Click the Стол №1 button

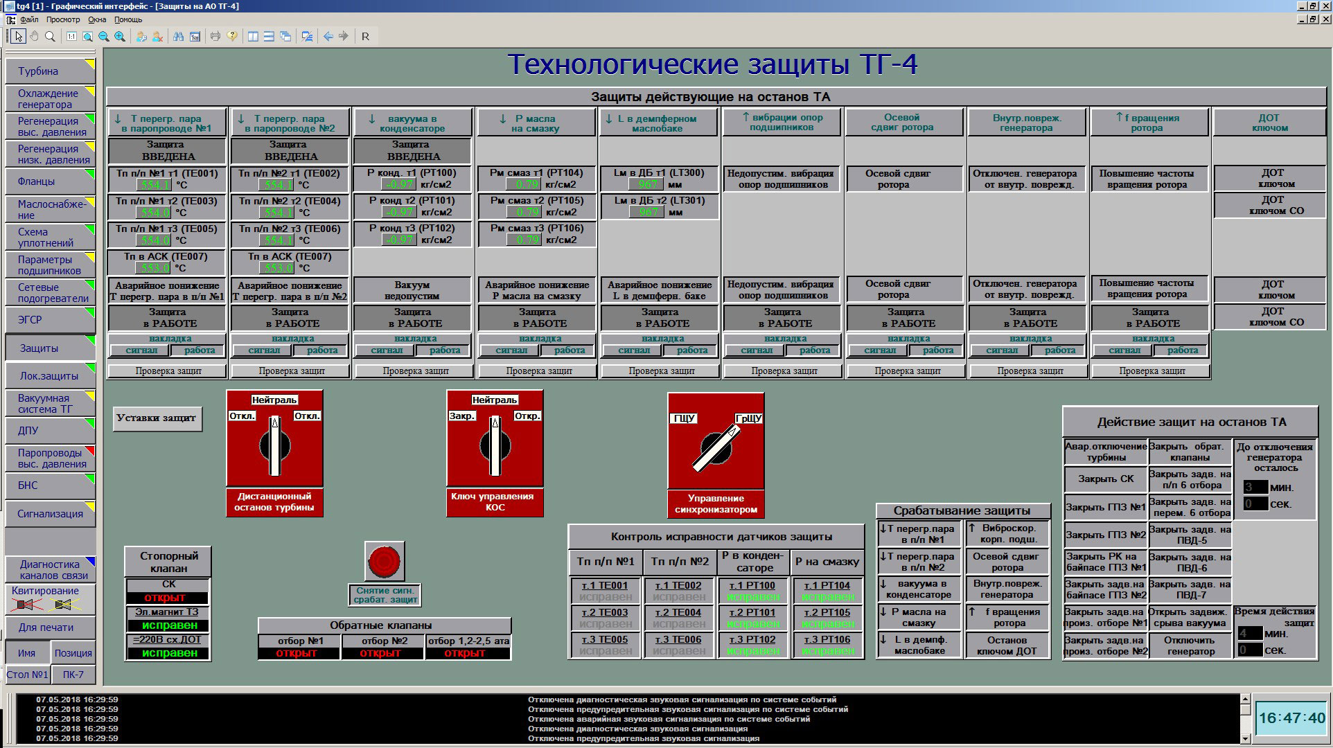click(28, 675)
